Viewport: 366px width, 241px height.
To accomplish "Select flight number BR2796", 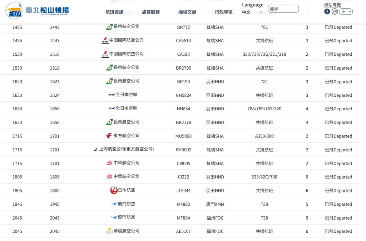I will [x=183, y=68].
